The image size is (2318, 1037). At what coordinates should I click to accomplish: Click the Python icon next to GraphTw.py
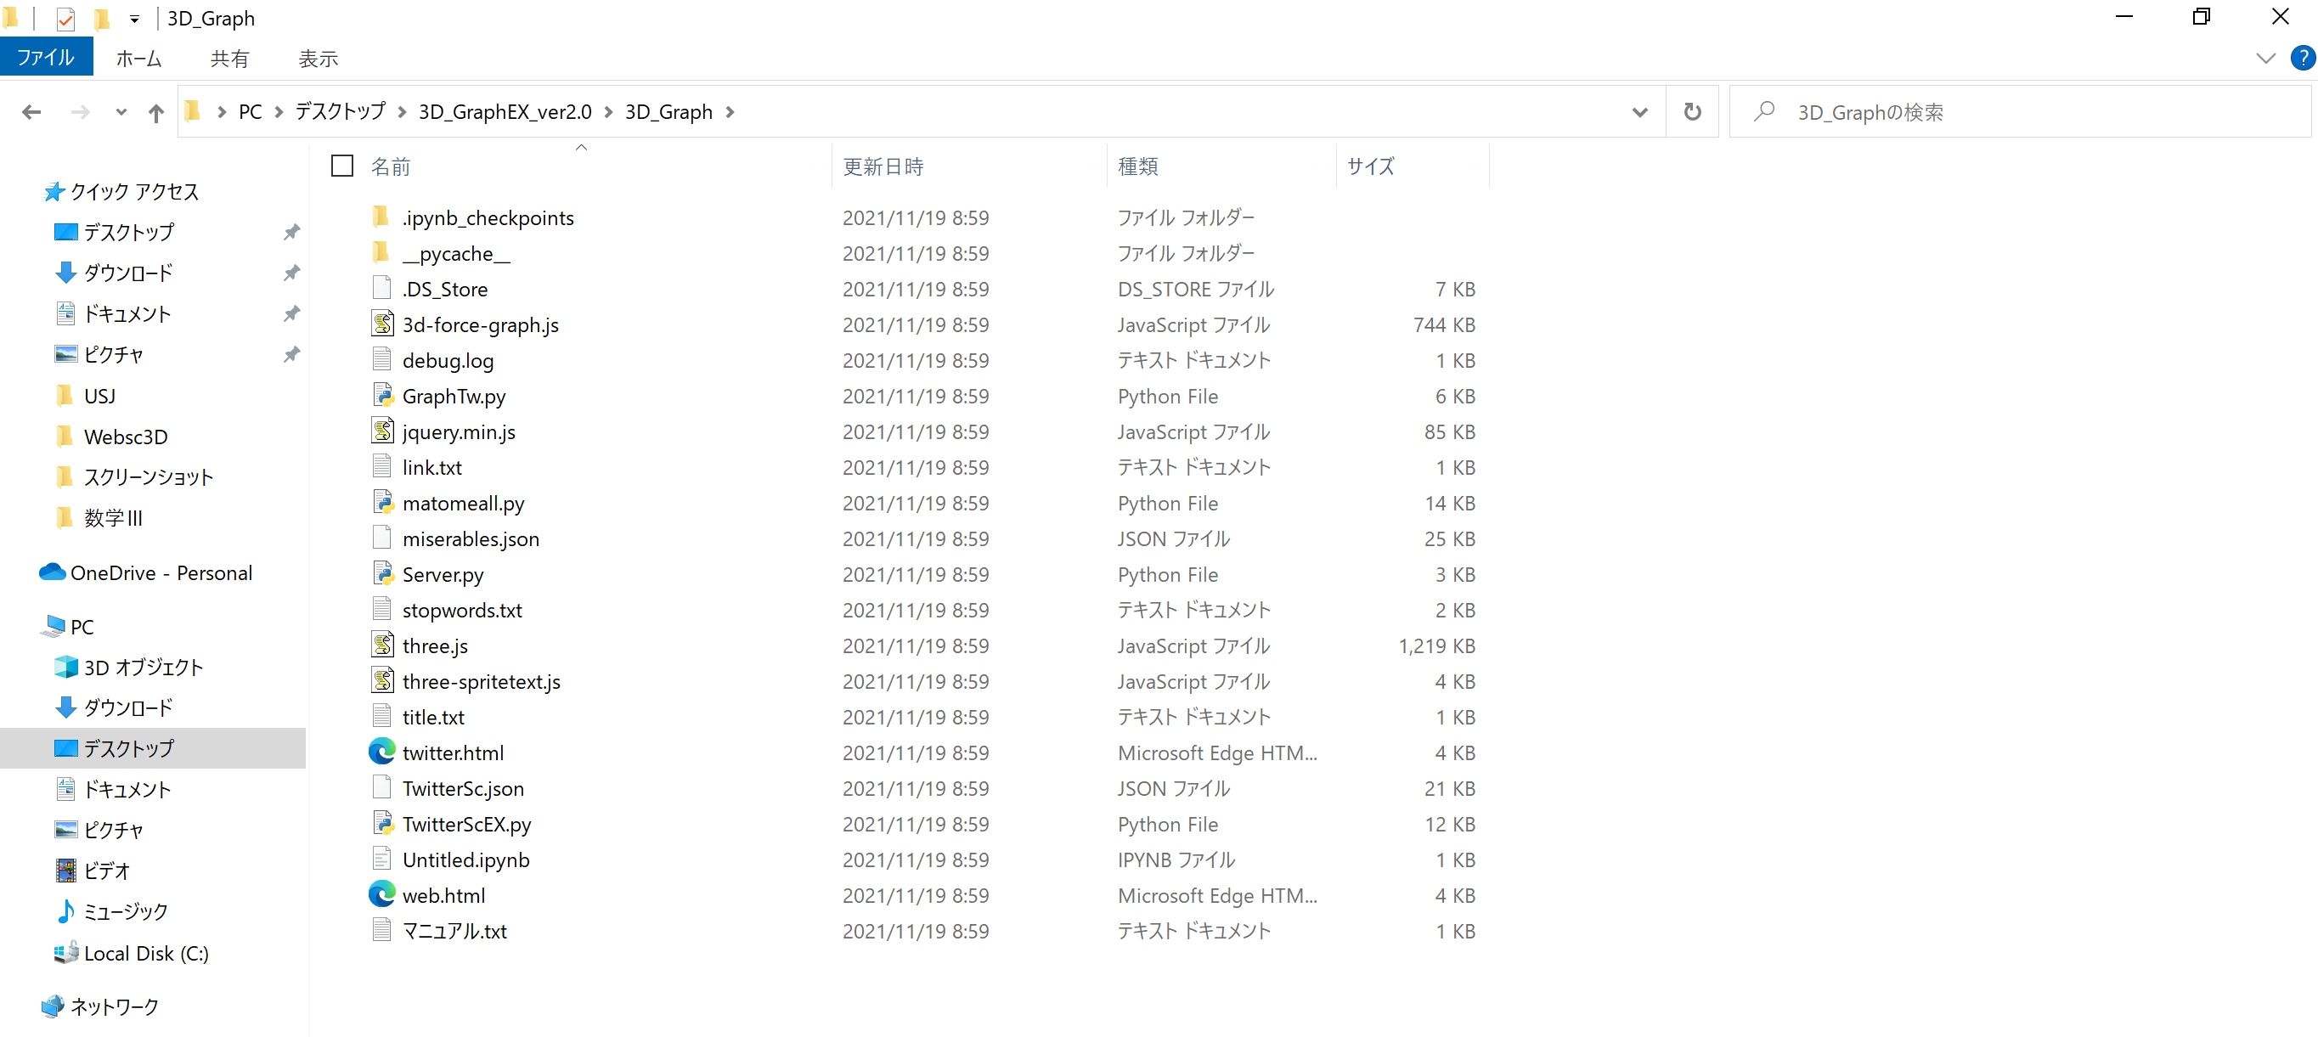[381, 396]
